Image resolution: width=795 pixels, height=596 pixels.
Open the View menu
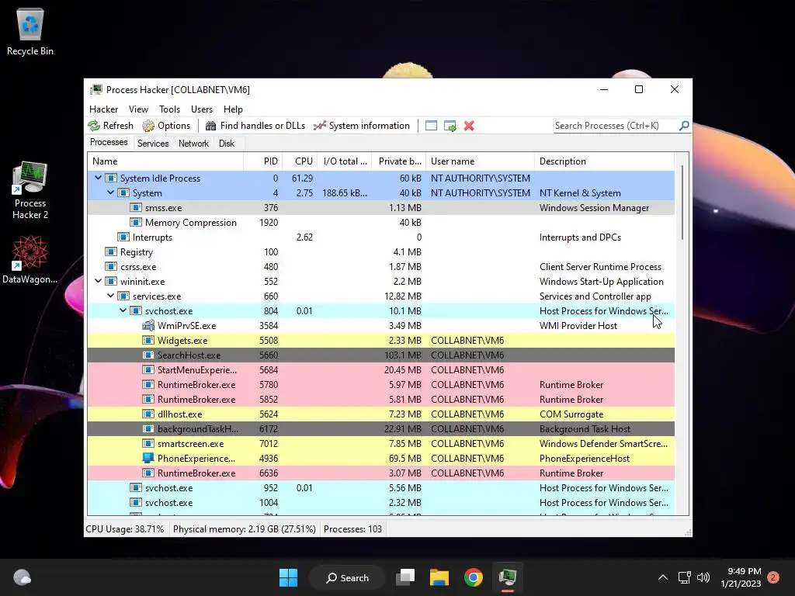click(138, 109)
